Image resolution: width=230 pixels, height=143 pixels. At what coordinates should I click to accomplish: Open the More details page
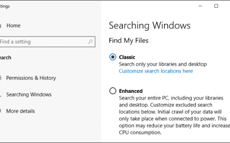20,111
